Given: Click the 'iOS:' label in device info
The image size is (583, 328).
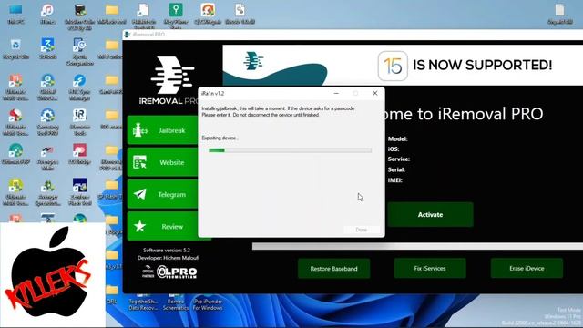Looking at the screenshot, I should [394, 149].
